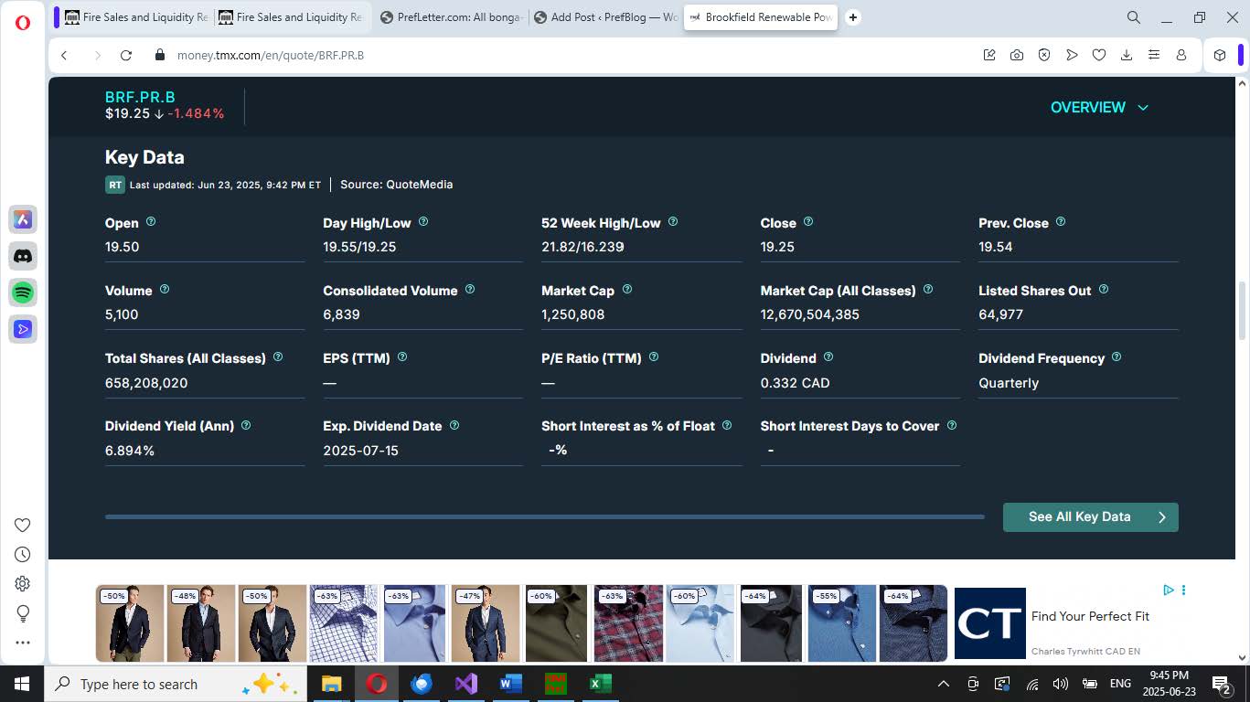The image size is (1250, 702).
Task: Open a new tab with plus button
Action: point(853,17)
